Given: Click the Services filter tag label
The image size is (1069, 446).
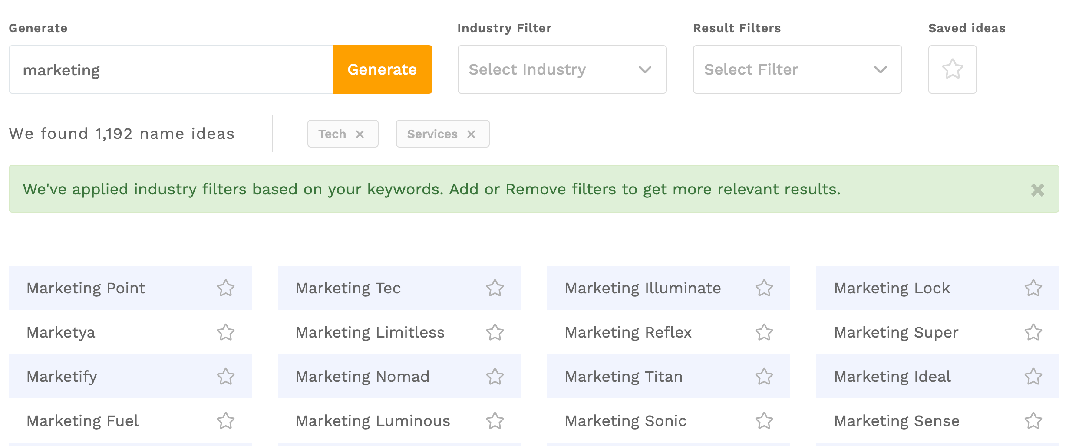Looking at the screenshot, I should click(432, 134).
